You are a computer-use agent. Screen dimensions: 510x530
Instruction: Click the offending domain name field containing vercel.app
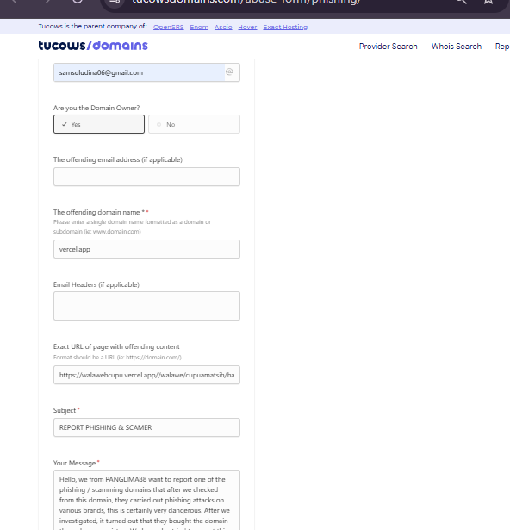(x=146, y=249)
